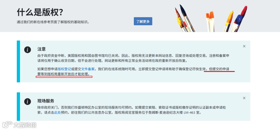
Task: Open the 版权登记 link
Action: tap(64, 69)
